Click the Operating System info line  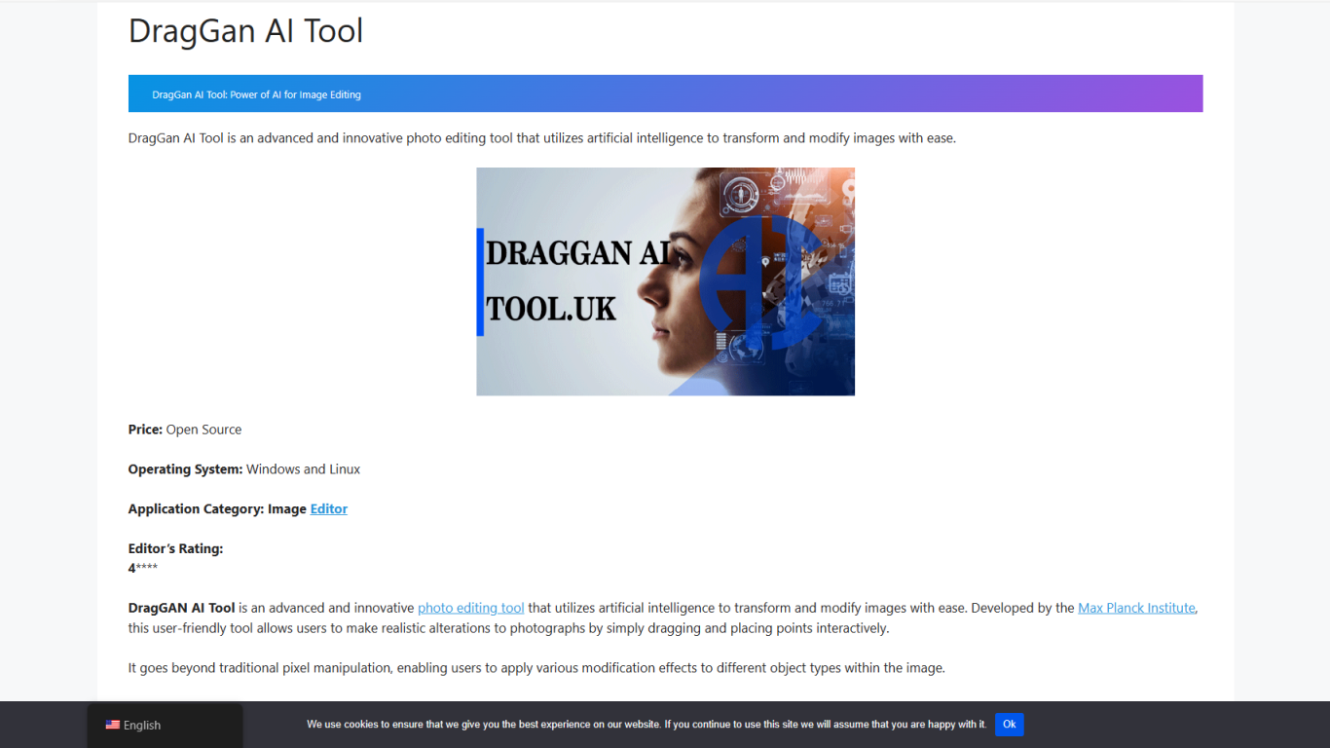tap(243, 468)
